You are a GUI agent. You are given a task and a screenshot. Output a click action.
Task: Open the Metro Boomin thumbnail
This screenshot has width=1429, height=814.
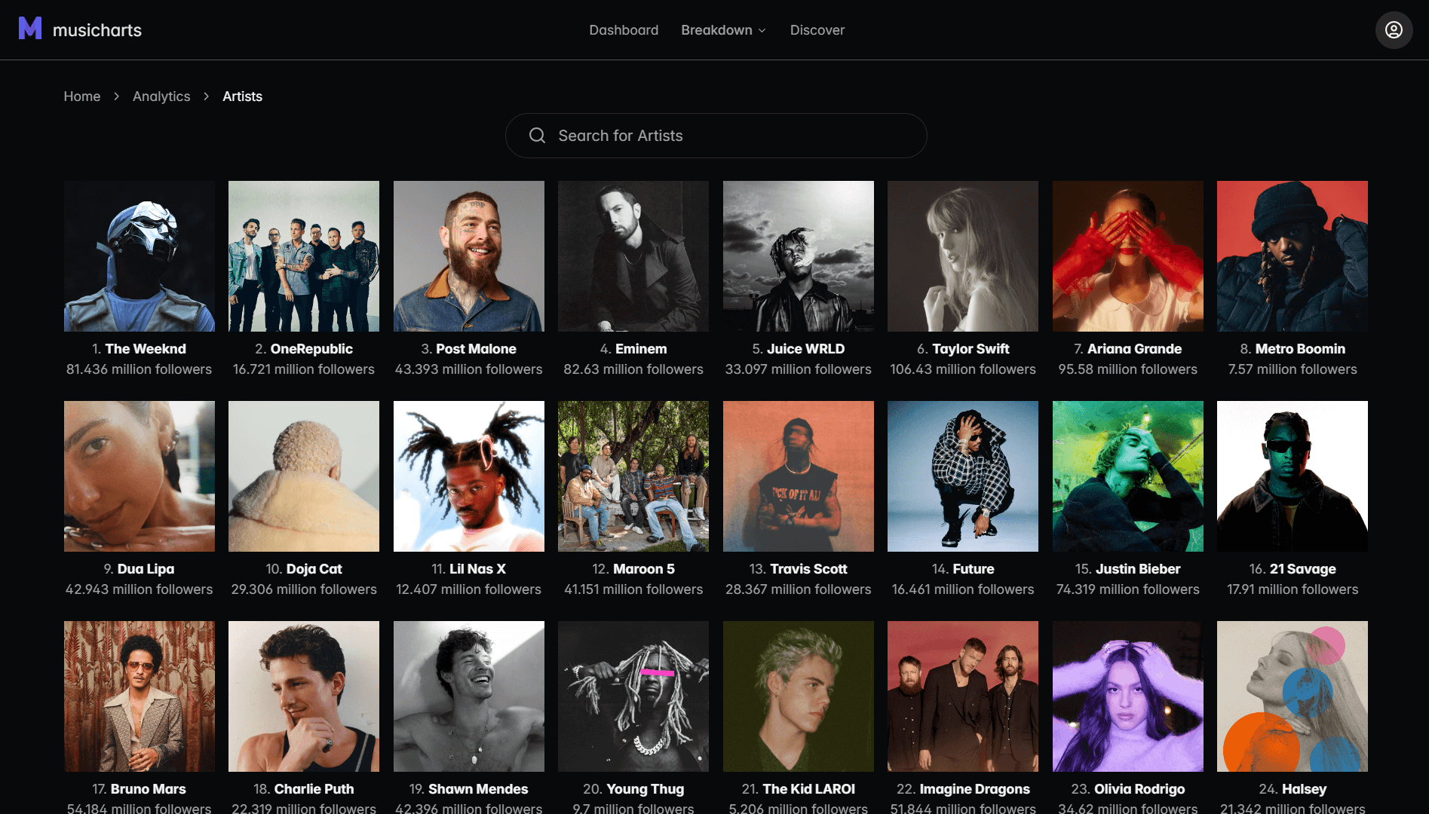click(1293, 256)
